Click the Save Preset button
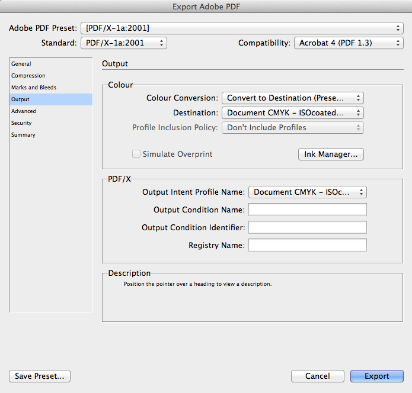 pos(40,376)
